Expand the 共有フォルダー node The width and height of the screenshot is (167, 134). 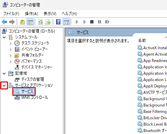[10, 56]
